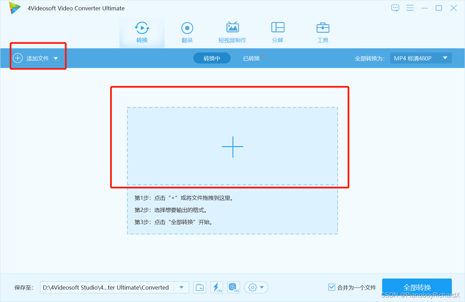The image size is (465, 302).
Task: Switch to the 翻录 ripper tab
Action: 187,32
